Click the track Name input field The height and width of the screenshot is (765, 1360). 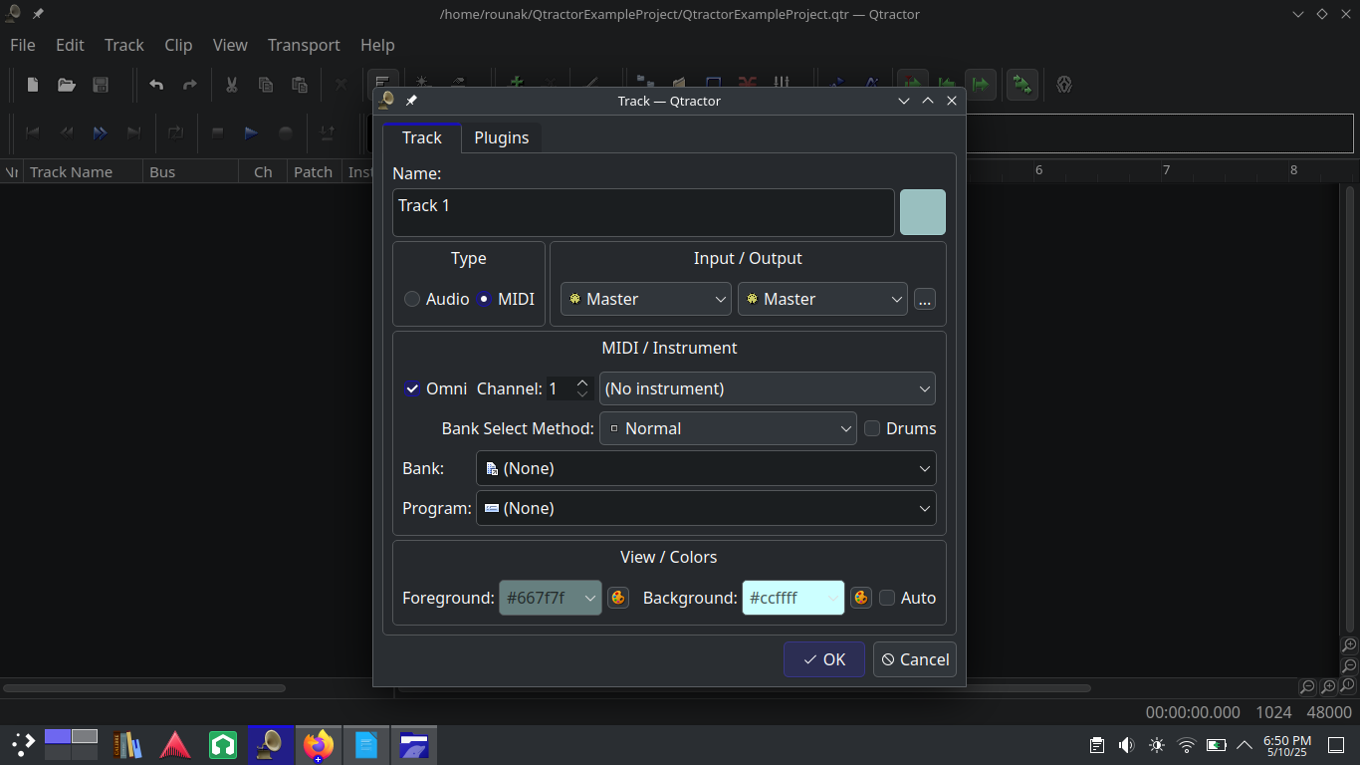643,212
